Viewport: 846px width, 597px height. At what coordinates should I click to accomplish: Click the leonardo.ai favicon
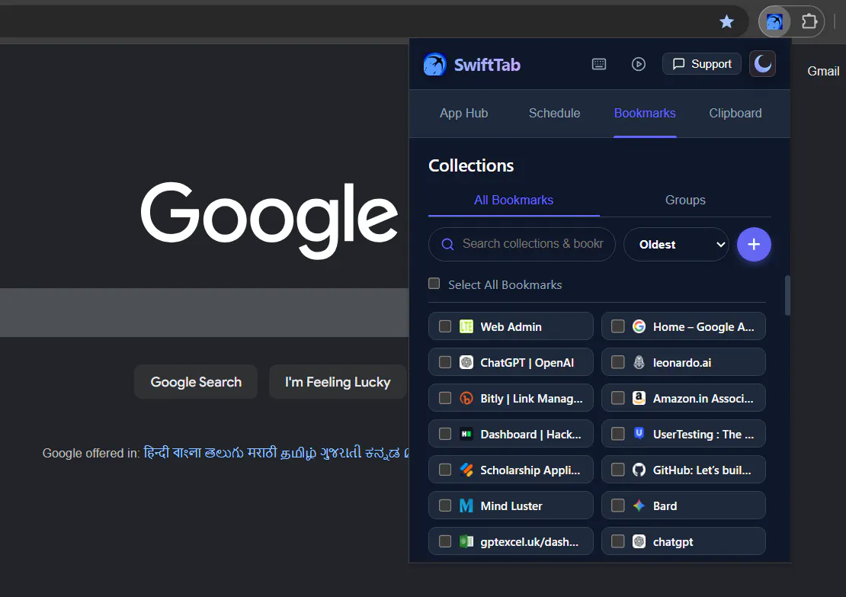pos(639,362)
